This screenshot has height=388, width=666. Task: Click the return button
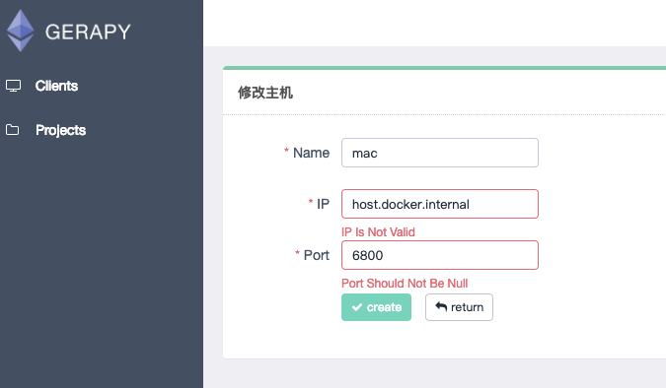[459, 307]
